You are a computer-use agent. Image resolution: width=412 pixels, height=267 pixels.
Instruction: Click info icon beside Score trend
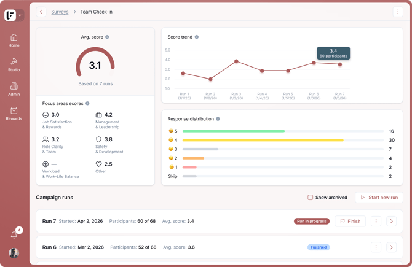pos(197,37)
